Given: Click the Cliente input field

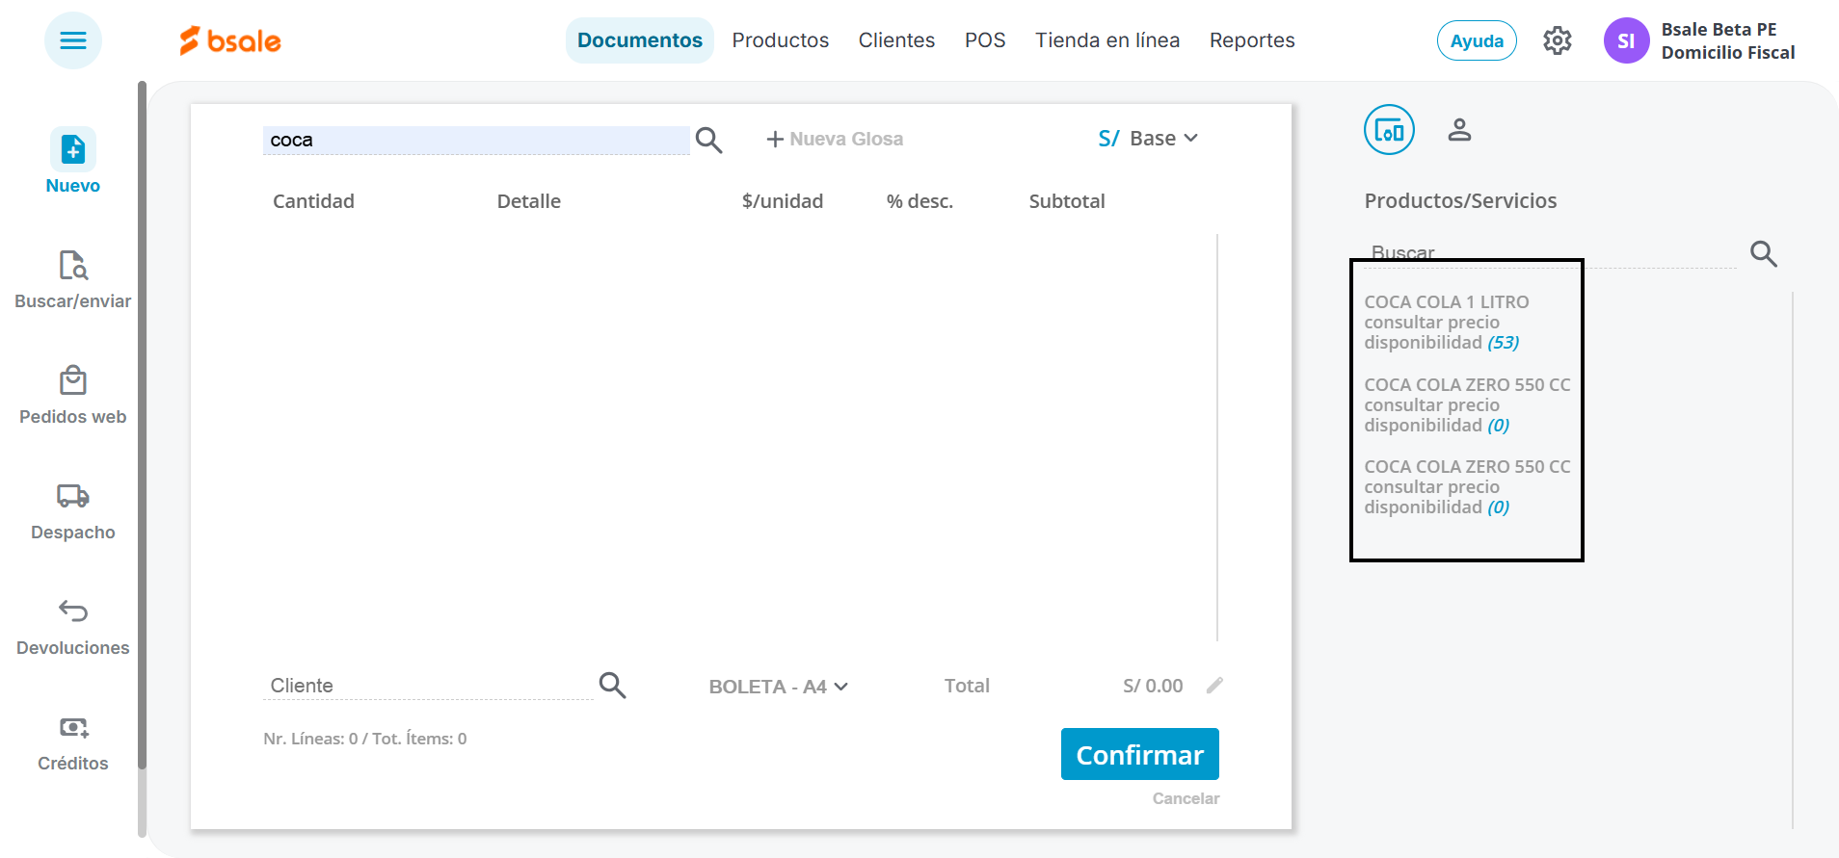Looking at the screenshot, I should [428, 686].
